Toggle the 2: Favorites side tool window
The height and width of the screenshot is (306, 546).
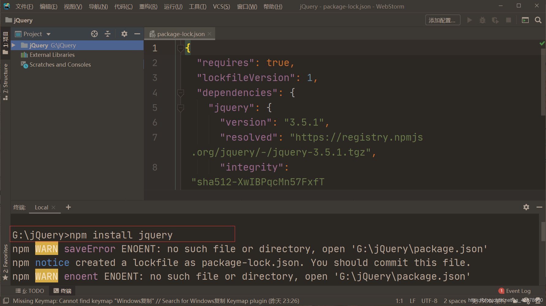5,262
